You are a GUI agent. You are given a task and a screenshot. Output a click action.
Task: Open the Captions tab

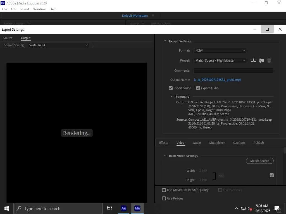tap(239, 143)
